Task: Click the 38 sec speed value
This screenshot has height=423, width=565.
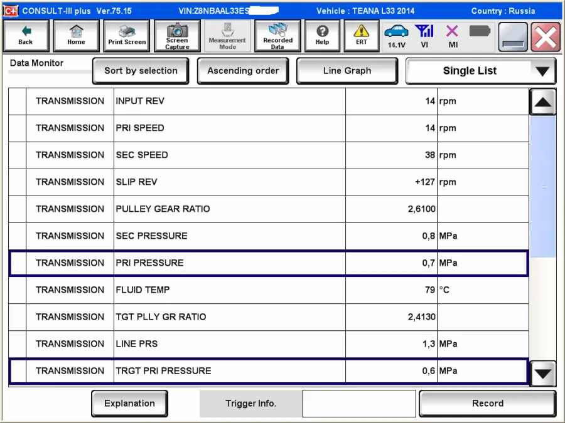Action: coord(430,155)
